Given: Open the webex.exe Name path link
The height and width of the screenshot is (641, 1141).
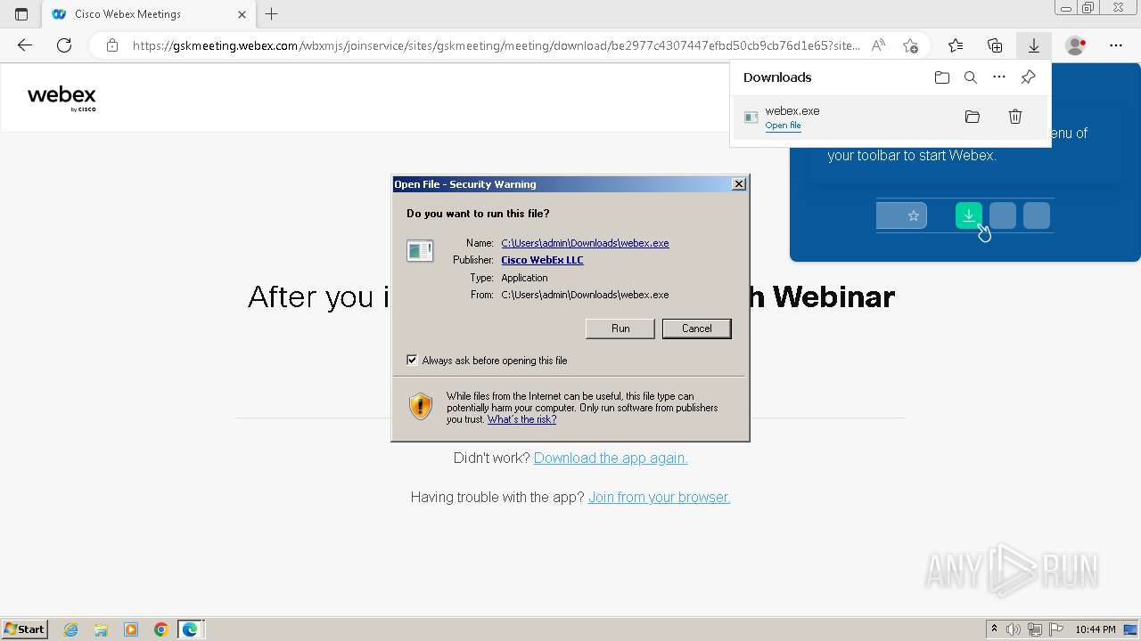Looking at the screenshot, I should tap(585, 243).
